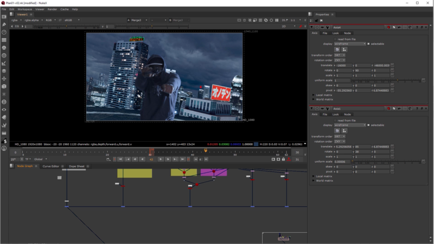Open the ToolSets wrench menu

4,125
